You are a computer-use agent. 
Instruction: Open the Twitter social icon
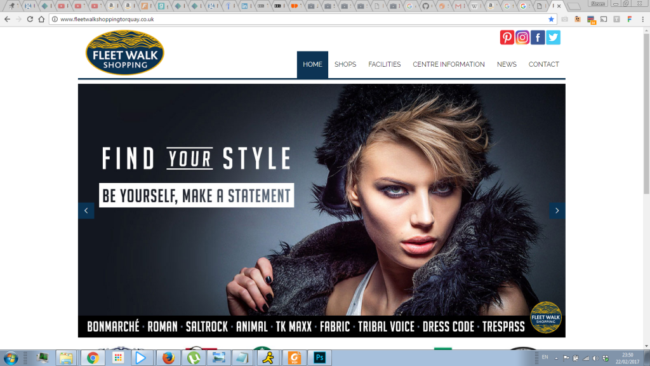point(553,37)
